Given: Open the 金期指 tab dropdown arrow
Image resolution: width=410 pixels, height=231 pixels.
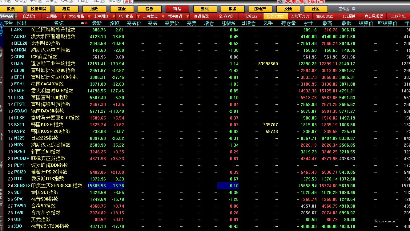Looking at the screenshot, I should (x=65, y=16).
